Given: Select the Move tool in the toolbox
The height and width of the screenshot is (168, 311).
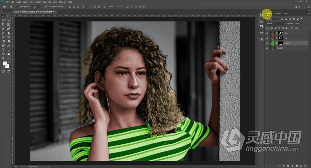Looking at the screenshot, I should (3, 16).
